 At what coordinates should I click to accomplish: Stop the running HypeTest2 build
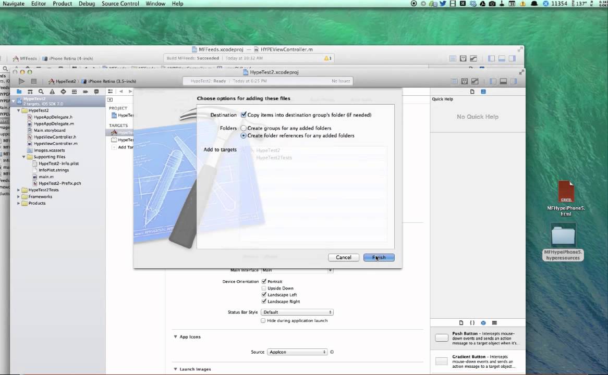point(34,81)
